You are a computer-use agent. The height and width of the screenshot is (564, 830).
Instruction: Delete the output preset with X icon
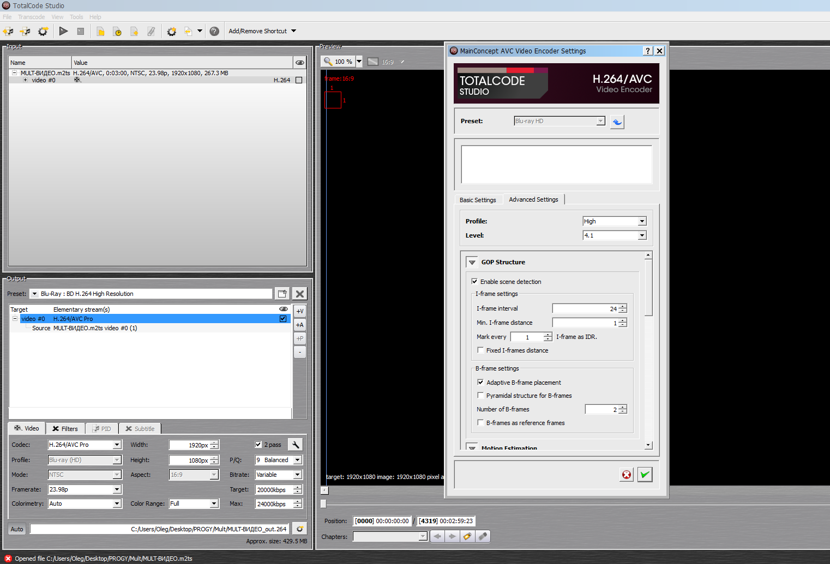299,294
